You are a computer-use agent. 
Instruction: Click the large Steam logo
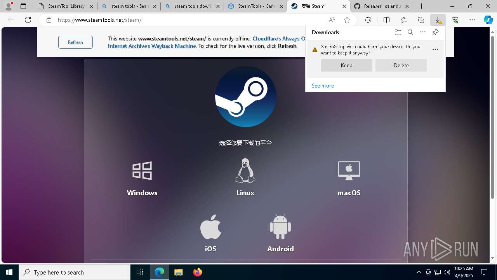click(246, 96)
